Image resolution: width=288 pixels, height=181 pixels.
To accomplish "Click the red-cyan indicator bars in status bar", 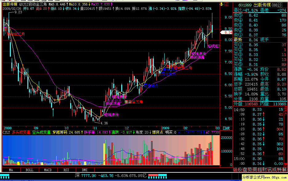I will pos(158,176).
